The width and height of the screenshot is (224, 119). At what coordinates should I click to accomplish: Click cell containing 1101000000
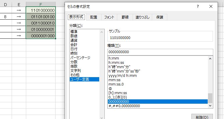41,10
